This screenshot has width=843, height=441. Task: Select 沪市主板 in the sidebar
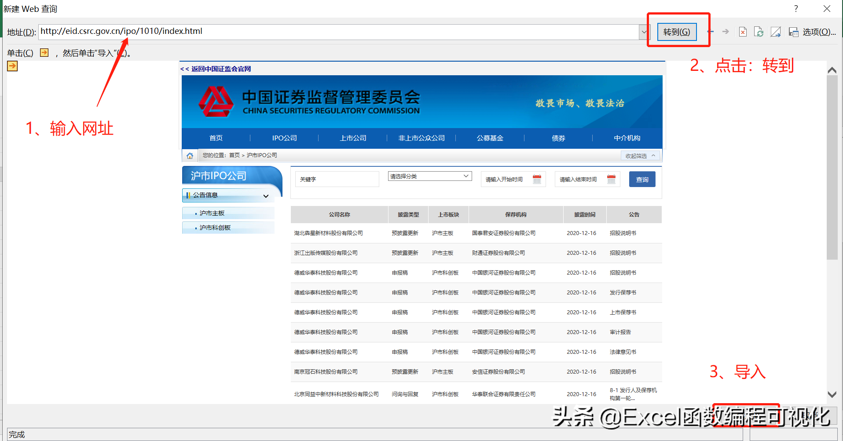[212, 213]
